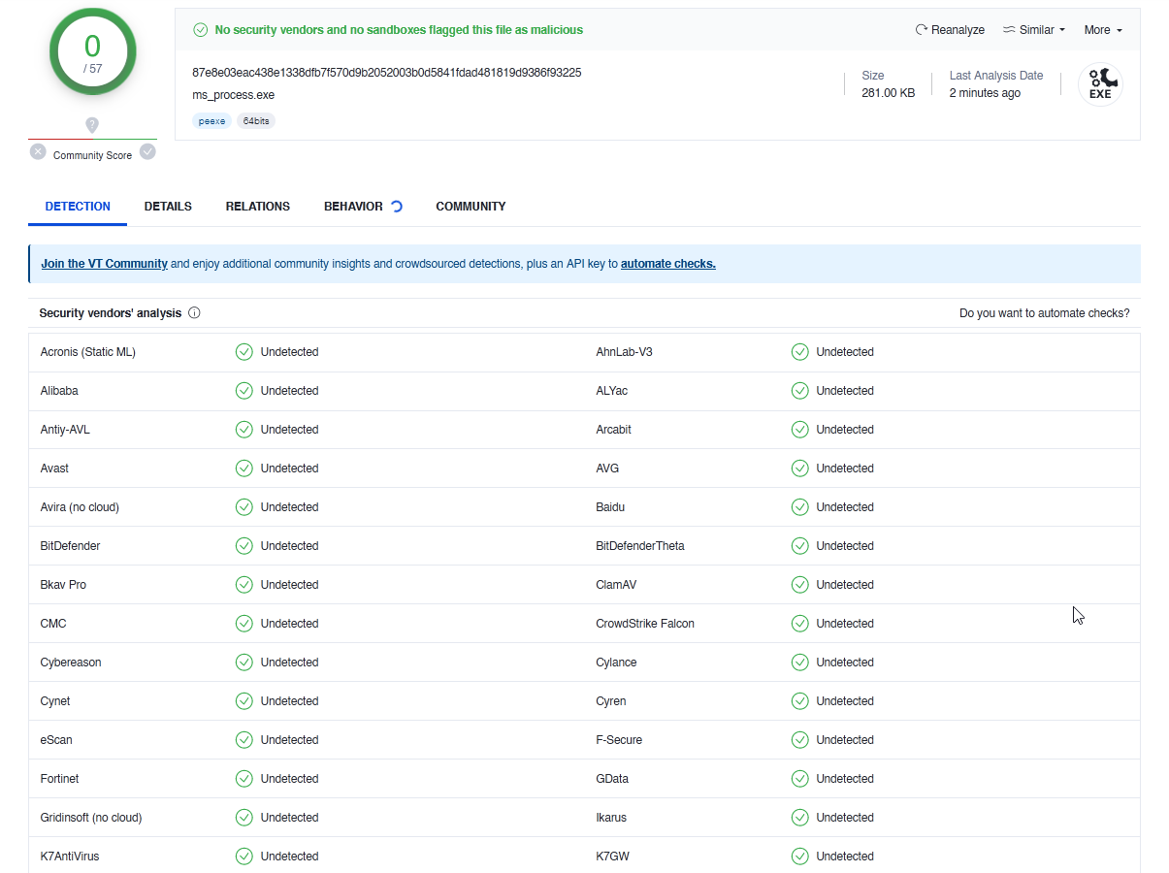Click the check icon in the Avira (no cloud) row

point(244,507)
